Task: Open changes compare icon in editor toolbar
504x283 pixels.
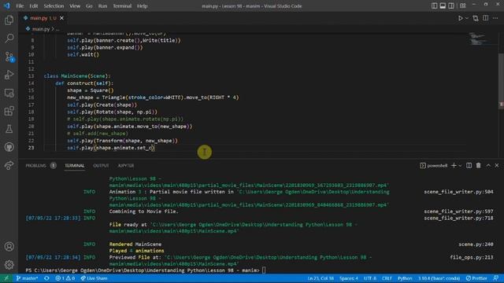Action: [x=476, y=18]
